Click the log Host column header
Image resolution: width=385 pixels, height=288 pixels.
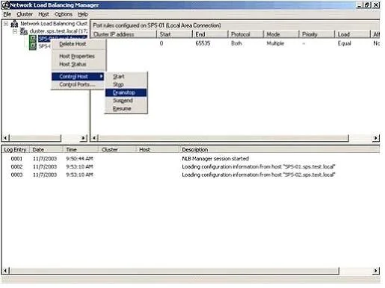[158, 149]
